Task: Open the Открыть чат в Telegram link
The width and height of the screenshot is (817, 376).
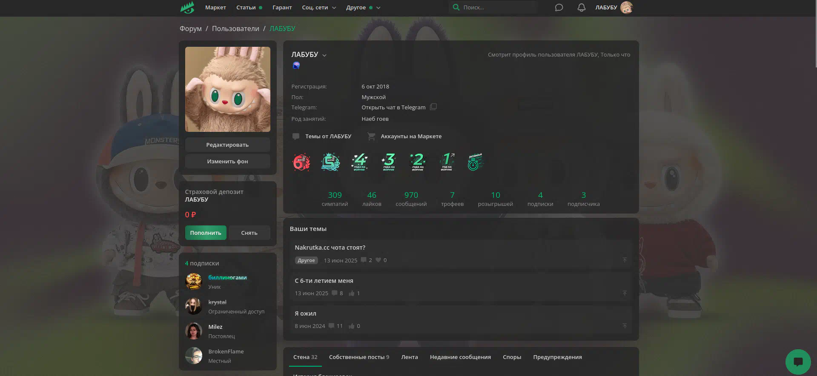Action: (x=393, y=108)
